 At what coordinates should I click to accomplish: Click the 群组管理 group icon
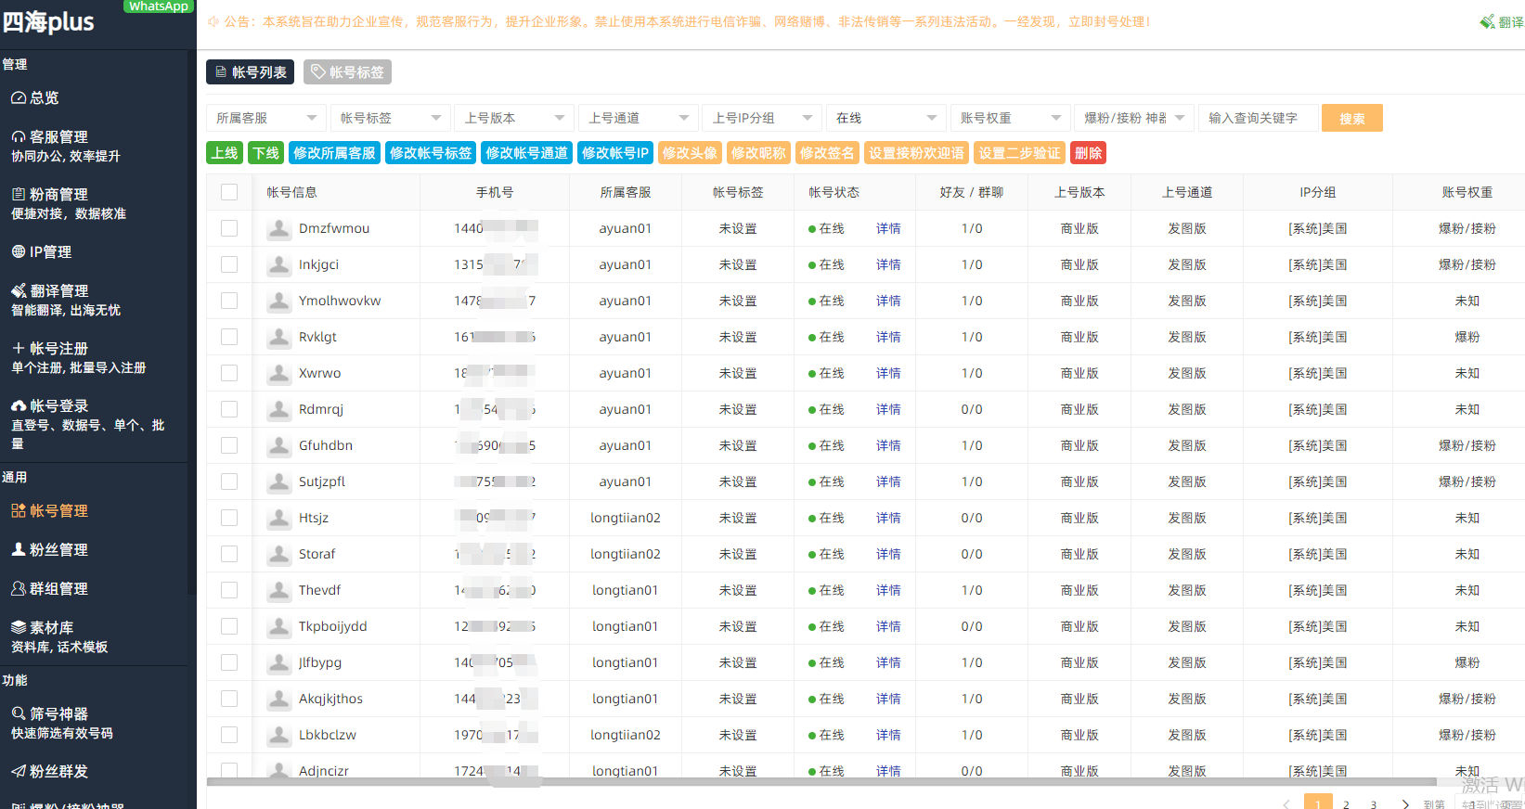pyautogui.click(x=18, y=588)
